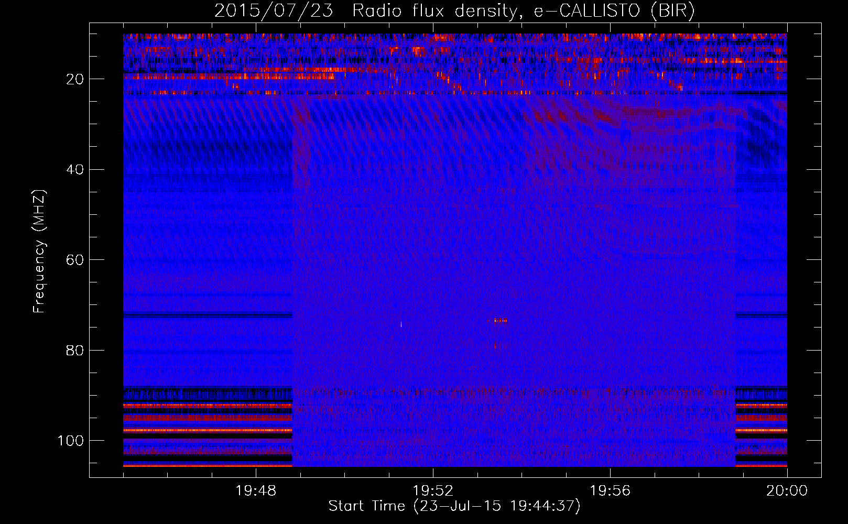
Task: Click the 19:52 time tick label
Action: tap(433, 491)
